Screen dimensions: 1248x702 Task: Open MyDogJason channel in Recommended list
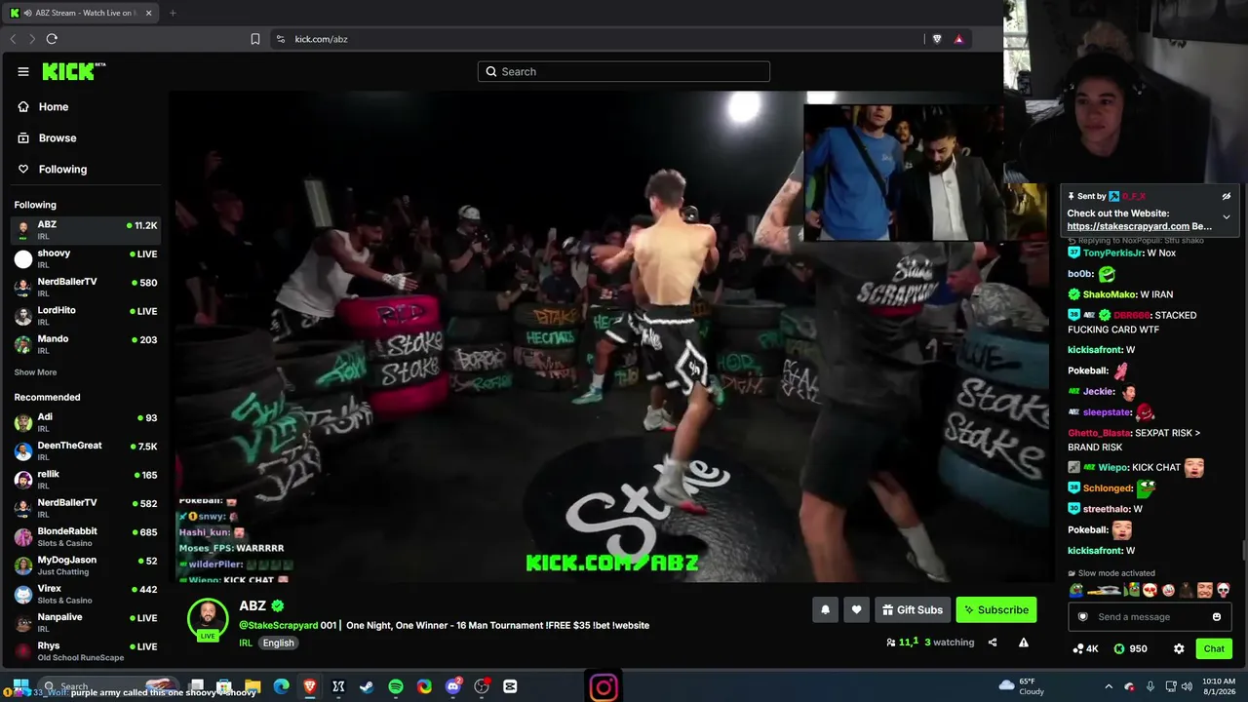pyautogui.click(x=86, y=565)
